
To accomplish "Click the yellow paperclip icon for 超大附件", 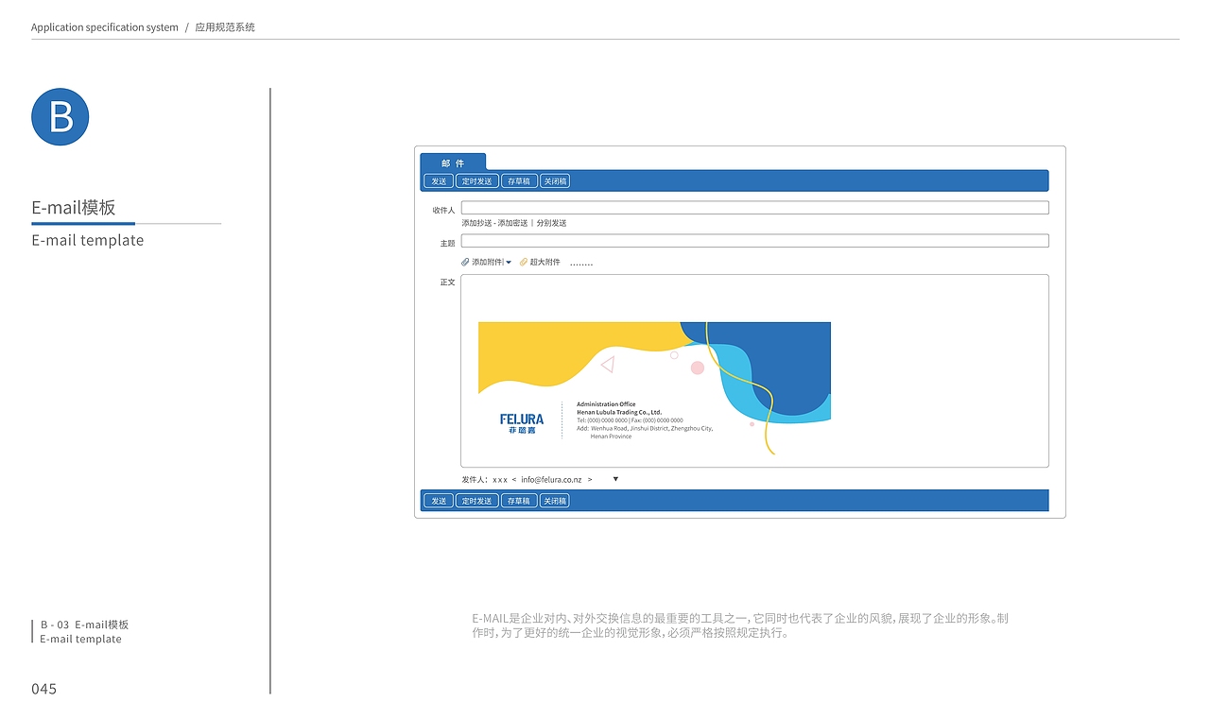I will (x=524, y=262).
